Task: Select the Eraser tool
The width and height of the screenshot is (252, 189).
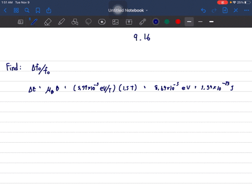Action: tap(48, 22)
